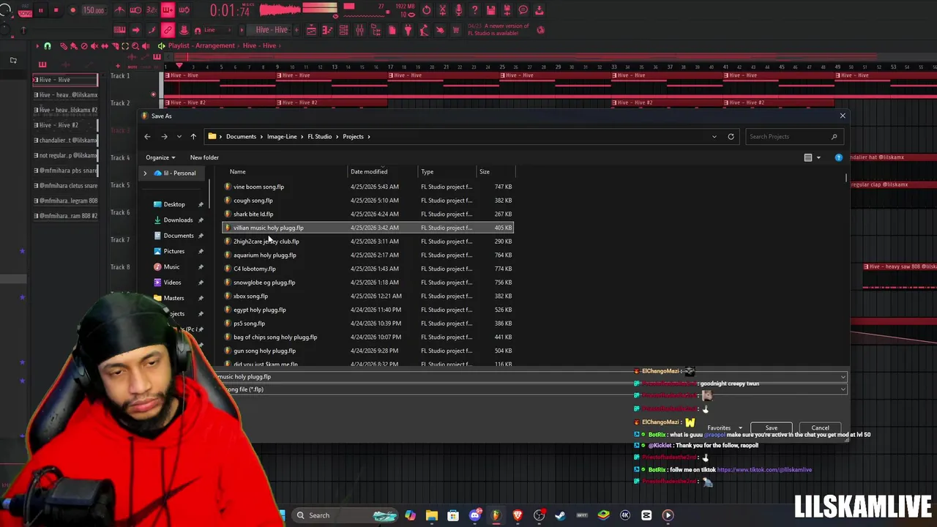Image resolution: width=937 pixels, height=527 pixels.
Task: Select picker item chandalier_t @lilskamx
Action: tap(64, 140)
